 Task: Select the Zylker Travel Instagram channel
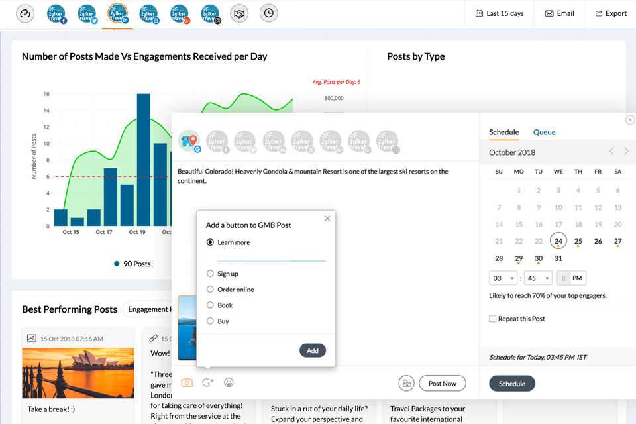coord(210,14)
